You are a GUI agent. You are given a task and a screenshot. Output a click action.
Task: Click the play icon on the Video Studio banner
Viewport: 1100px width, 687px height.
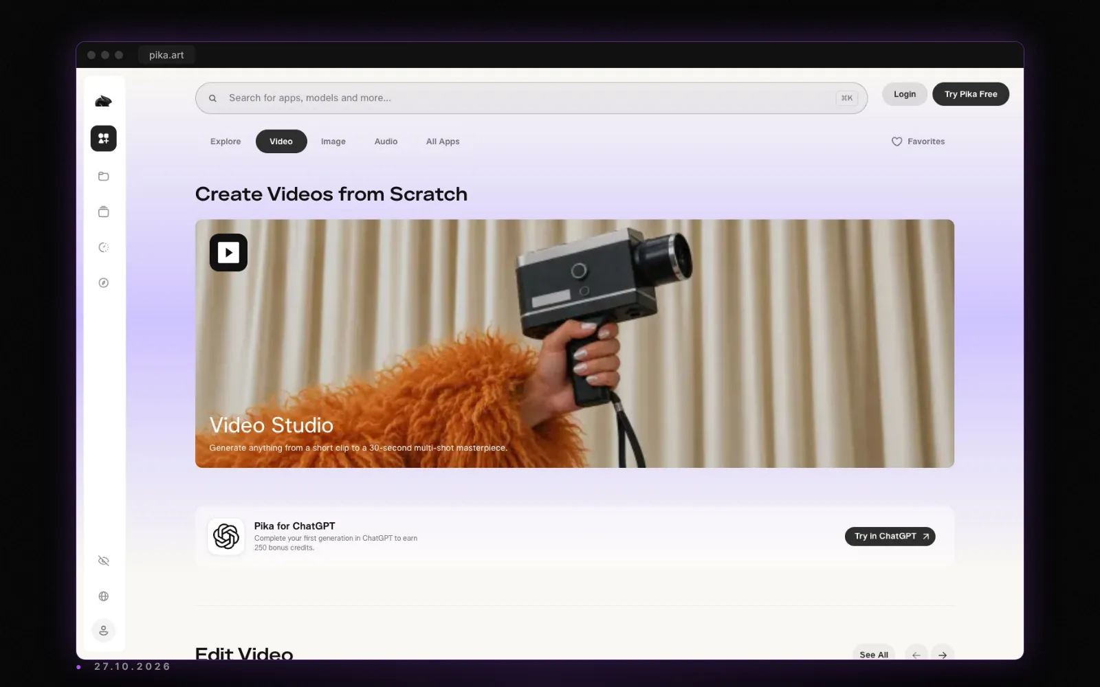(x=228, y=253)
